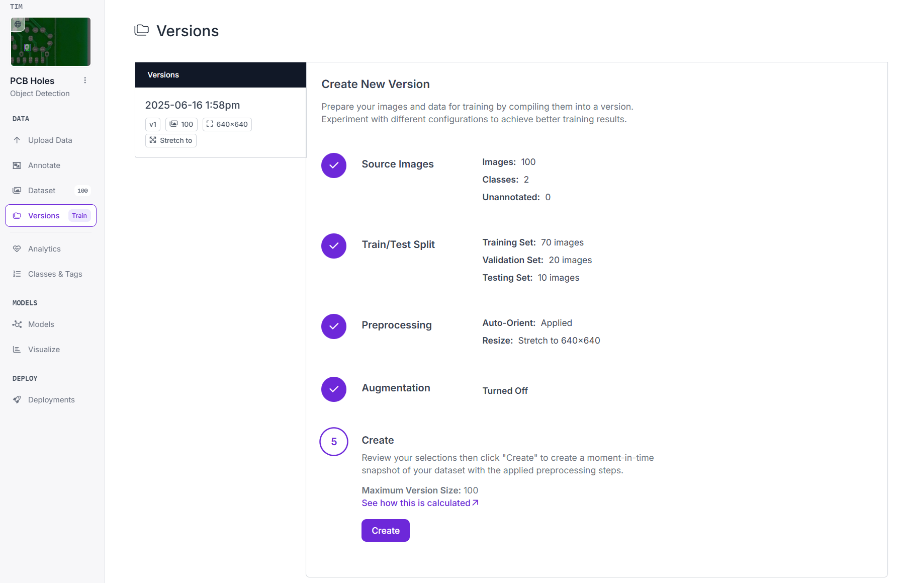Open the Dataset page with 100 images
Screen dimensions: 907x583
[x=42, y=191]
